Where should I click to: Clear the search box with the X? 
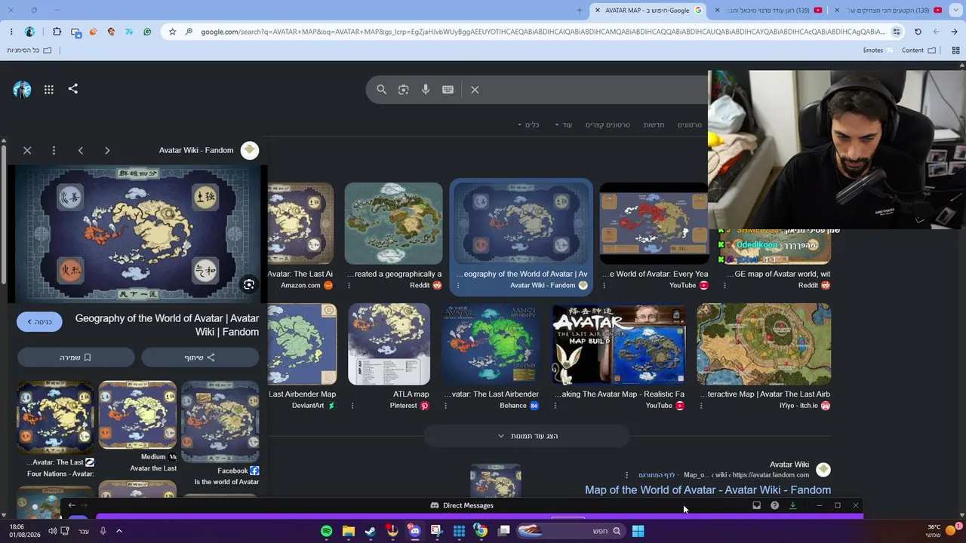(x=475, y=90)
